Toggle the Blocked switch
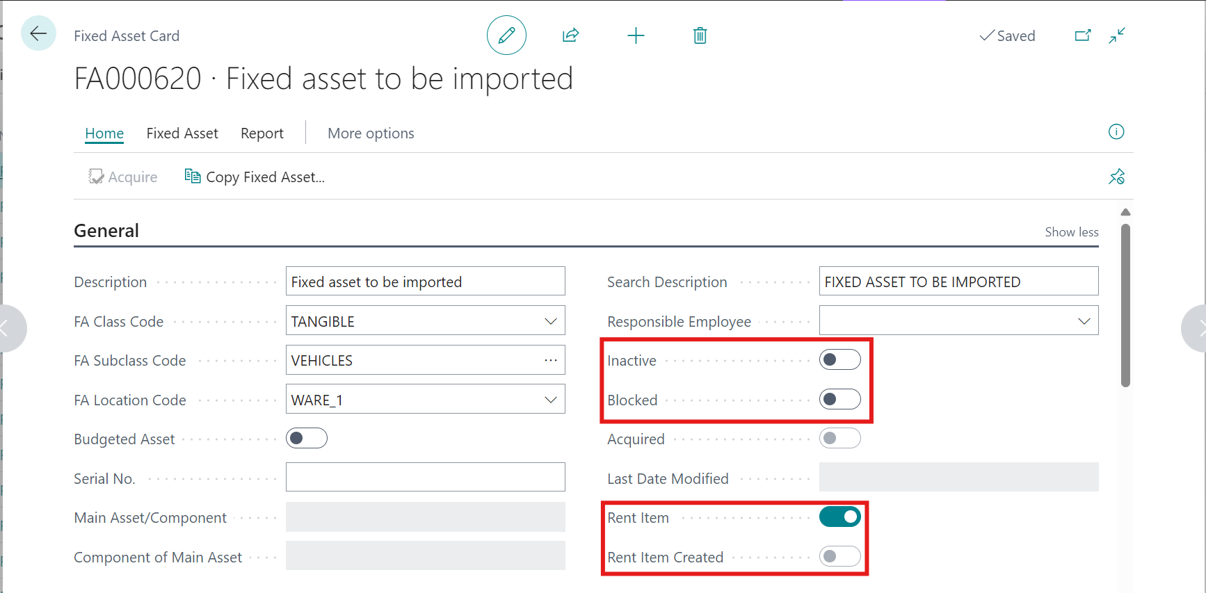The image size is (1206, 593). 839,400
